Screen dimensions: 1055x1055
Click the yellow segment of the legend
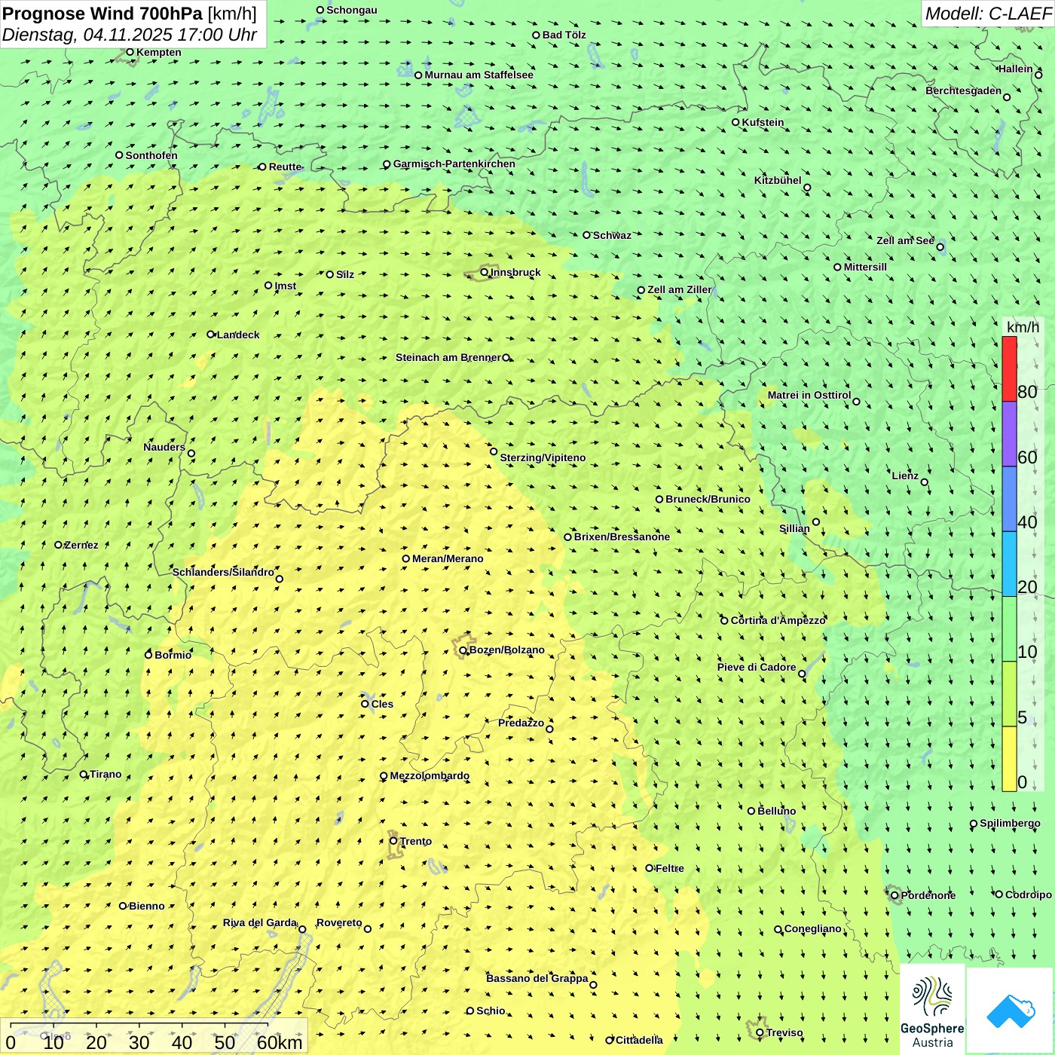(1009, 759)
